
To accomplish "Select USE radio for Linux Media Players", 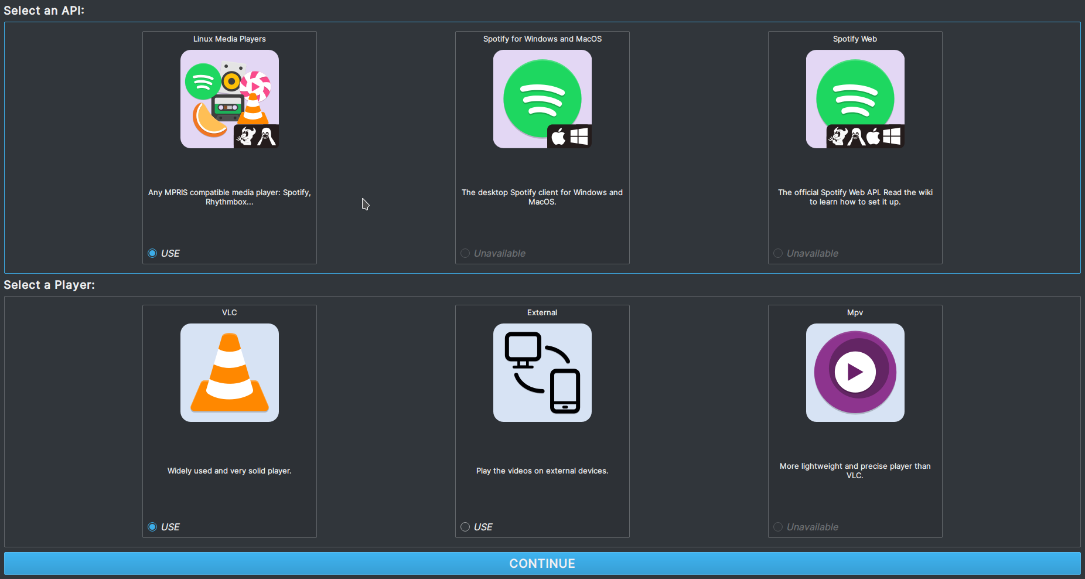I will pyautogui.click(x=152, y=253).
